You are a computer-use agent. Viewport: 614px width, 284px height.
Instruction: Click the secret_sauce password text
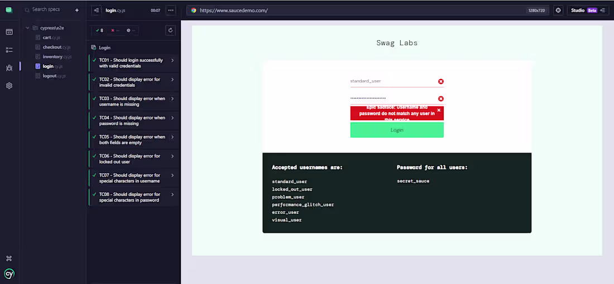(413, 182)
